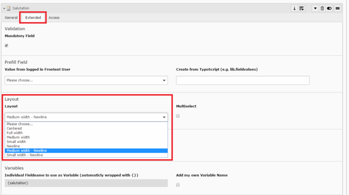Enable the Multiselect checkbox
The image size is (349, 195).
178,116
